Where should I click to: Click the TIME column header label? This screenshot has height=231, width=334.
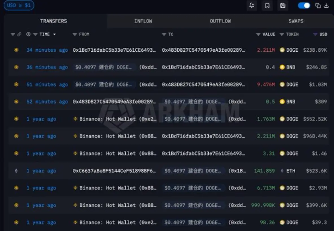[45, 34]
